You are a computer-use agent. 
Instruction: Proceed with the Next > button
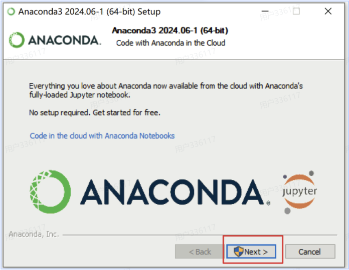point(251,251)
